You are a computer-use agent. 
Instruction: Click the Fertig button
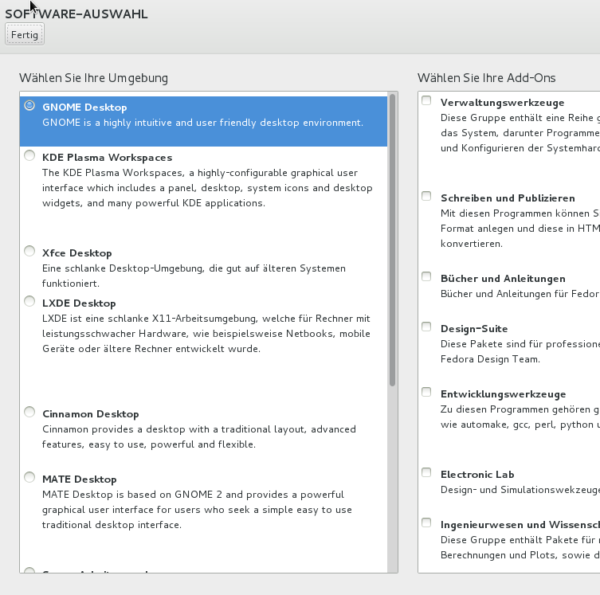25,34
